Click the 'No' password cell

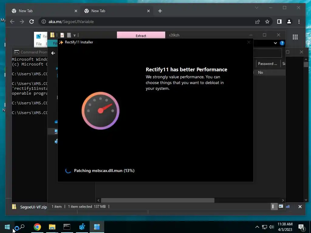tap(260, 73)
